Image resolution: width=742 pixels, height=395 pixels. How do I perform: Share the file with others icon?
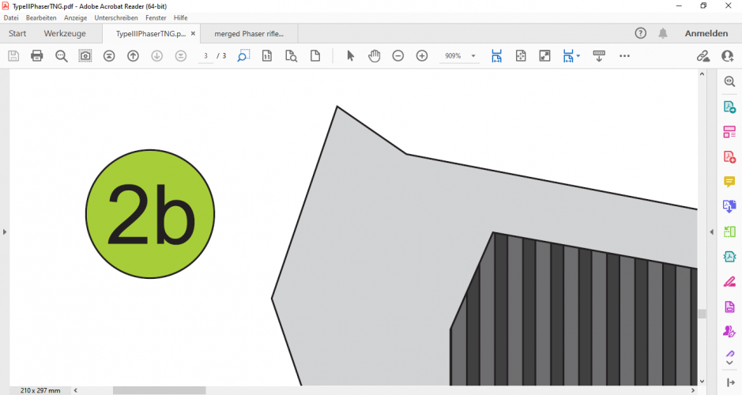click(x=727, y=56)
